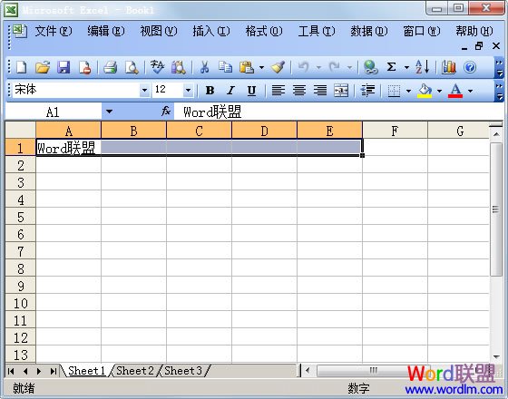Toggle Bold formatting

click(x=210, y=91)
